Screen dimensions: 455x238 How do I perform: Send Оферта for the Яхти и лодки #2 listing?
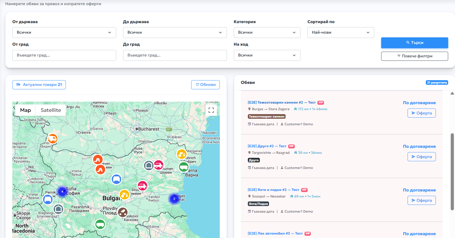[422, 200]
